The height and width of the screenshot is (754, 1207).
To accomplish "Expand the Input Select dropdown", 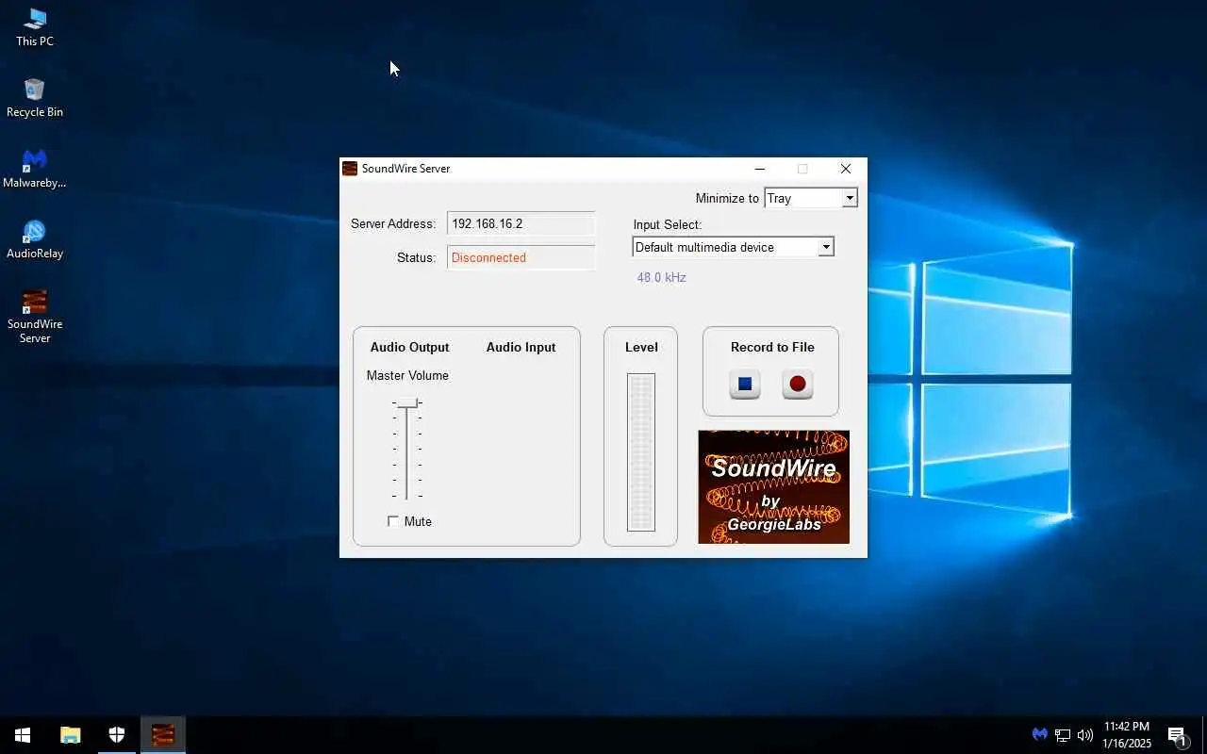I will (733, 247).
